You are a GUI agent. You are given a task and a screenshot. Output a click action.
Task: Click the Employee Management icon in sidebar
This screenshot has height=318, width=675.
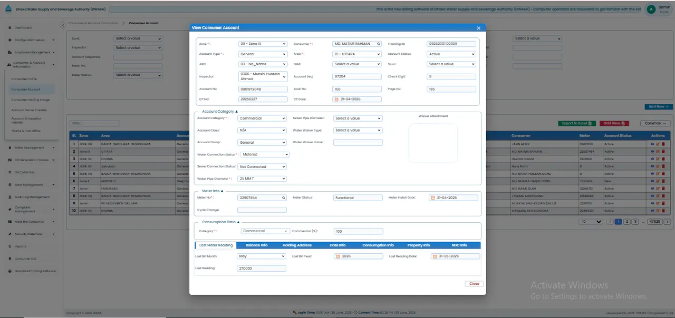(11, 53)
